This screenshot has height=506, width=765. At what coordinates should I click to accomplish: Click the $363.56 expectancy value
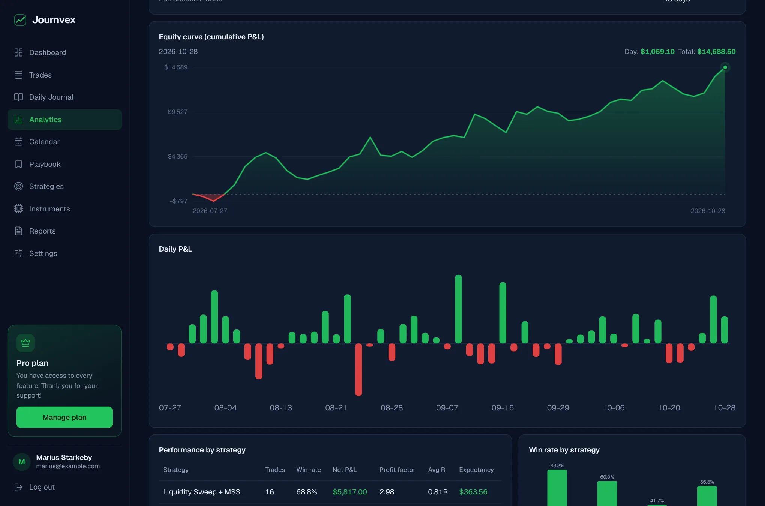(473, 492)
